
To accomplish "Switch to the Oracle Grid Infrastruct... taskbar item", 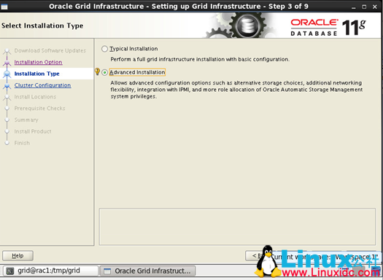I will coord(148,271).
